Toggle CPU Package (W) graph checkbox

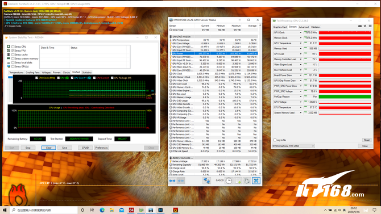(112, 78)
